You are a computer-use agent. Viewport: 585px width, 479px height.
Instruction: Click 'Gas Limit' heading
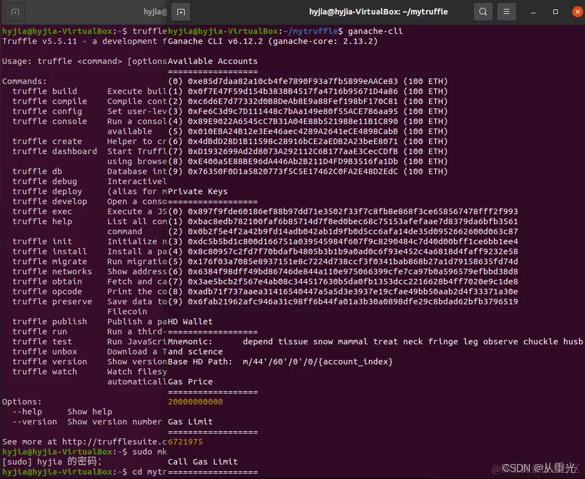(x=190, y=422)
